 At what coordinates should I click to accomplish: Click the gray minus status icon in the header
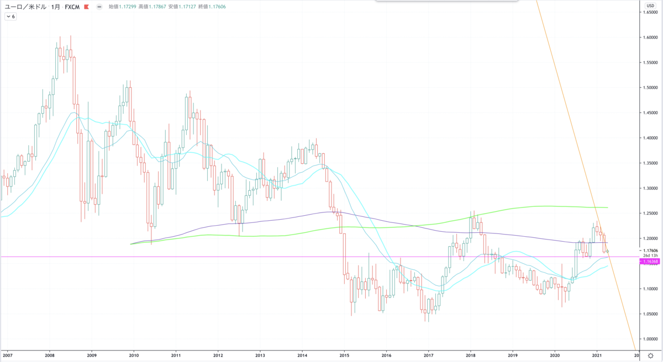click(x=98, y=7)
